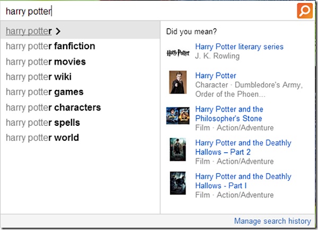Choose 'harry potter spells' suggestion
This screenshot has width=318, height=230.
coord(43,123)
